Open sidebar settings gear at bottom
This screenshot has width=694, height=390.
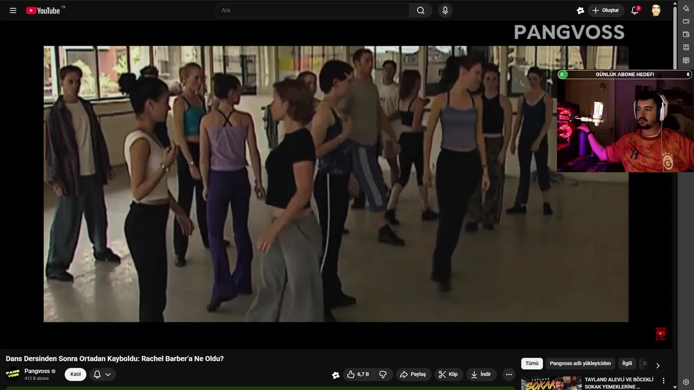pyautogui.click(x=686, y=382)
